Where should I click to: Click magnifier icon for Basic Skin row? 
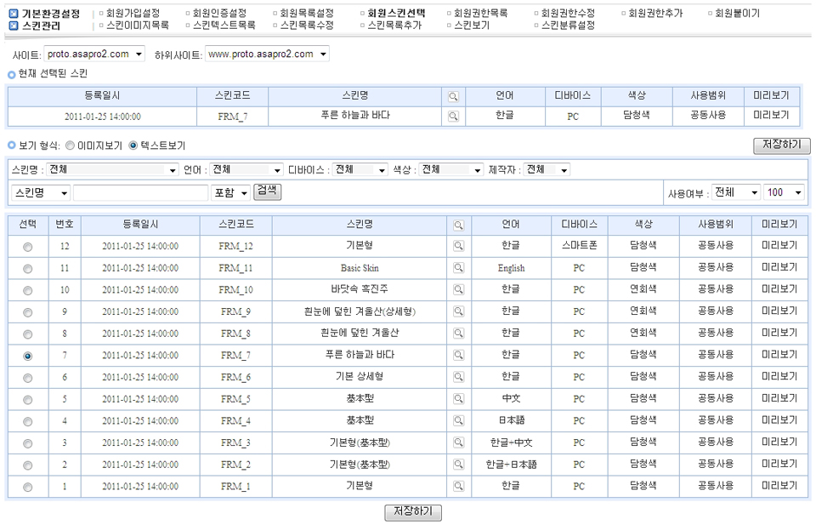tap(458, 268)
